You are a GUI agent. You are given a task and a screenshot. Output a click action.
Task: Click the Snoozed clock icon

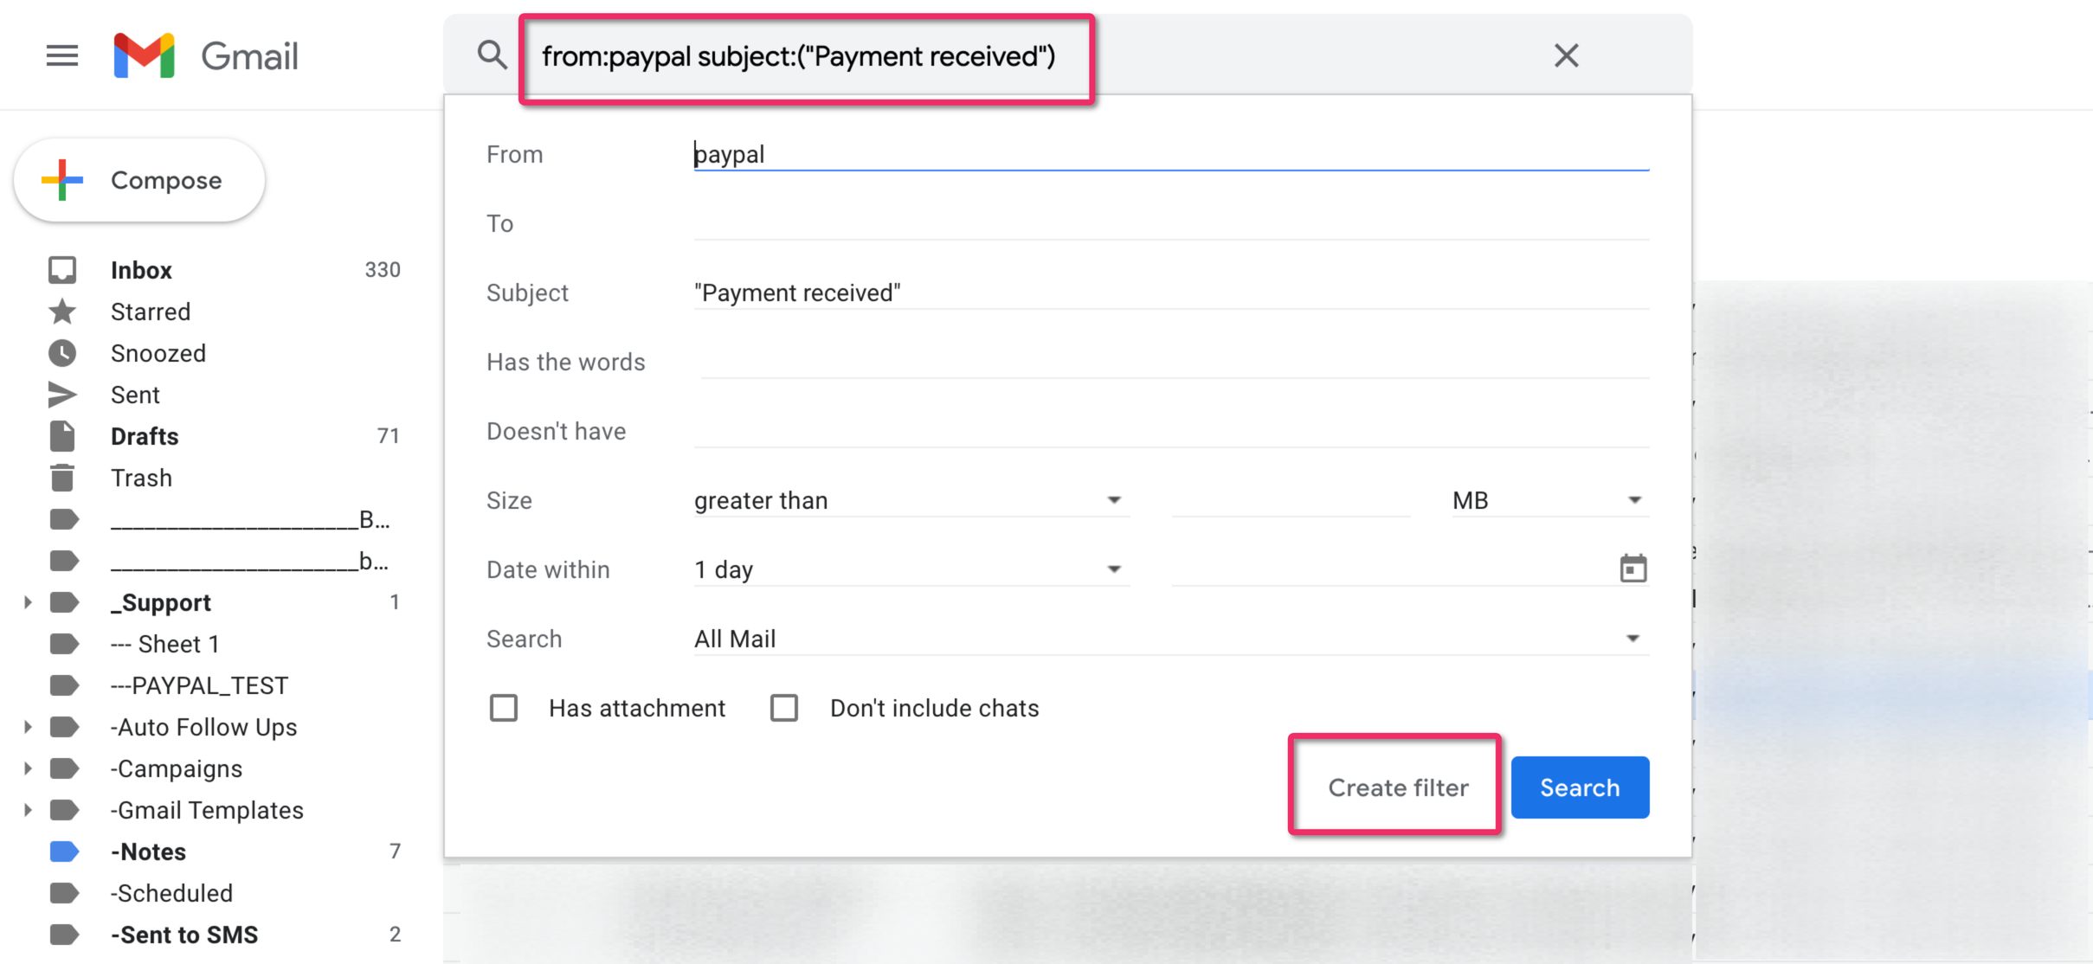pyautogui.click(x=62, y=353)
